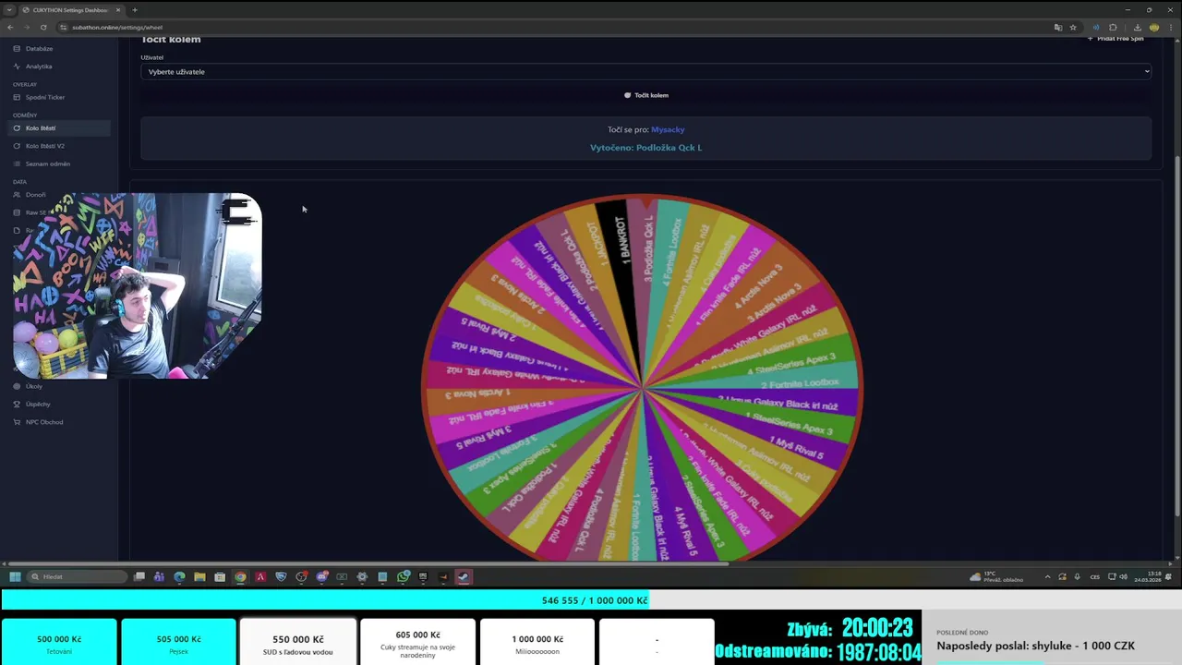The image size is (1182, 665).
Task: Bookmark this page with star icon
Action: coord(1073,27)
